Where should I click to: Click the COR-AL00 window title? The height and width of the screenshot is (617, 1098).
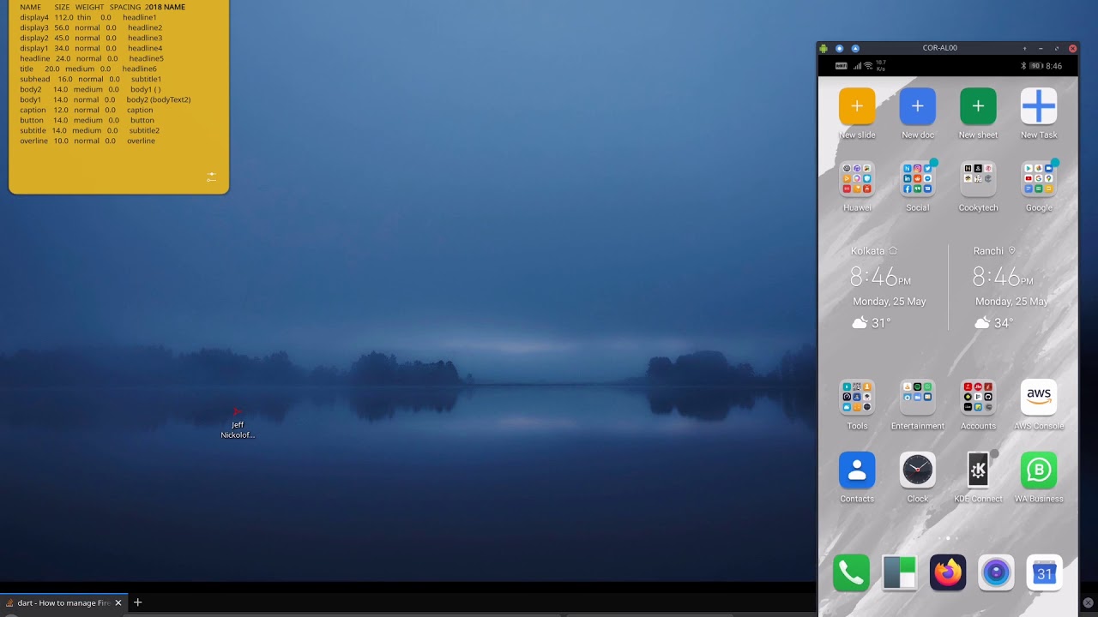coord(940,48)
